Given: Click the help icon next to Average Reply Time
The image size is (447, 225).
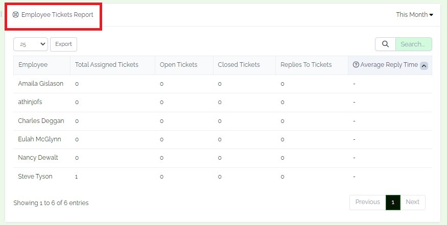Looking at the screenshot, I should click(356, 65).
